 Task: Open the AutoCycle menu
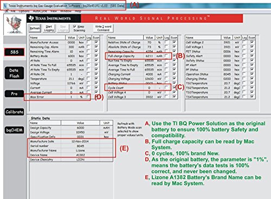pos(40,11)
